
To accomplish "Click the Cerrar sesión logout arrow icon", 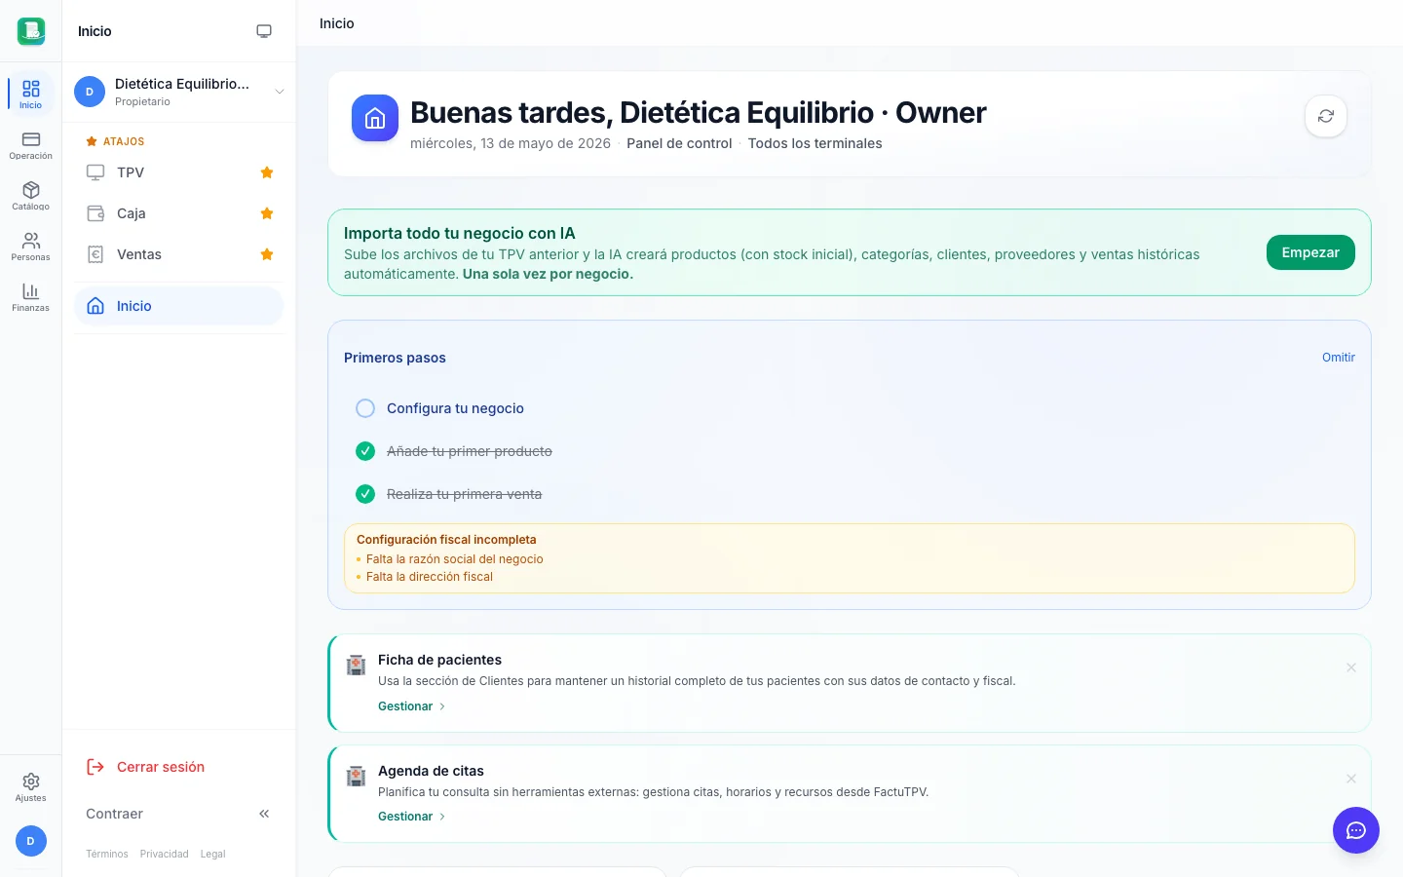I will point(95,767).
